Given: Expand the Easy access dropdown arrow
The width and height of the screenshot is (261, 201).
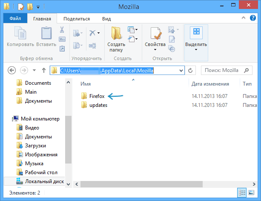Looking at the screenshot, I should (137, 39).
